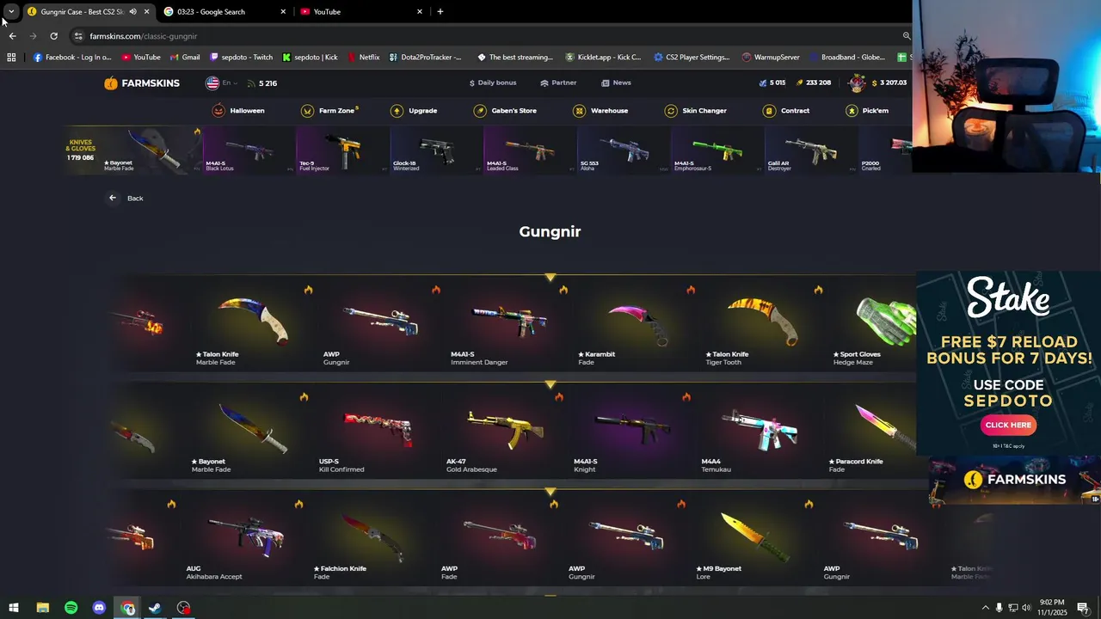
Task: Select the M4A4 Temukau item
Action: coord(760,432)
